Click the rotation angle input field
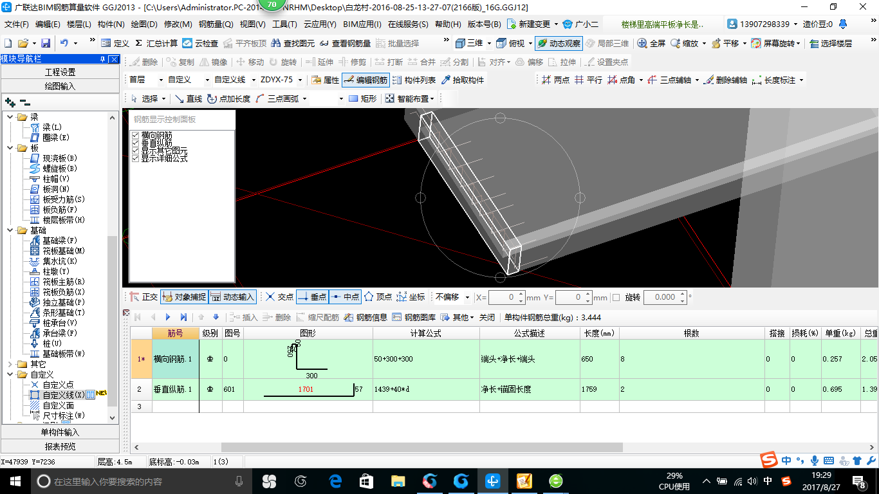The height and width of the screenshot is (494, 879). 665,297
